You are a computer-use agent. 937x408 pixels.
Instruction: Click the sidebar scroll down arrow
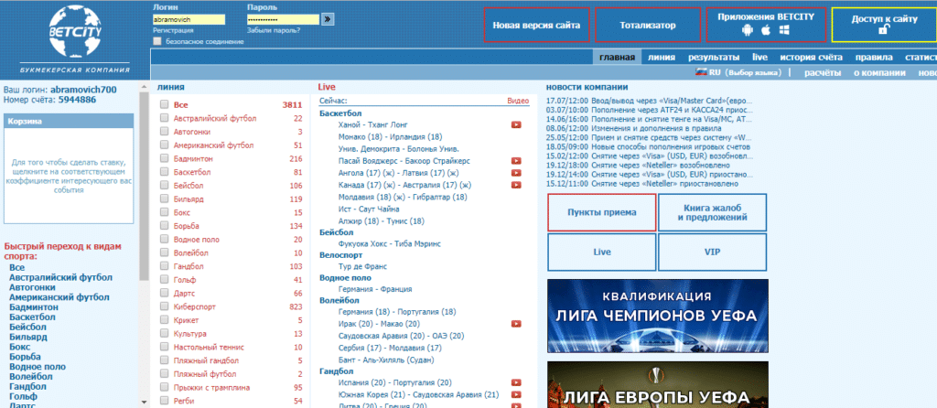144,402
